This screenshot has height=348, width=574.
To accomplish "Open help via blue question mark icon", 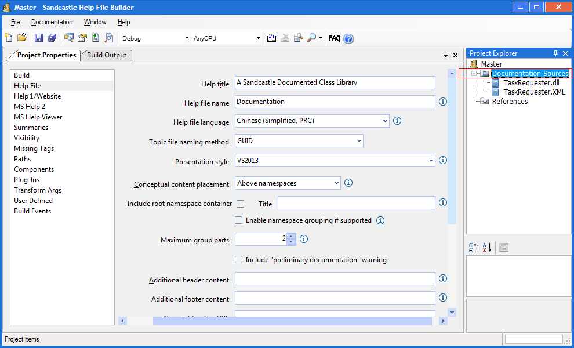I will [348, 38].
